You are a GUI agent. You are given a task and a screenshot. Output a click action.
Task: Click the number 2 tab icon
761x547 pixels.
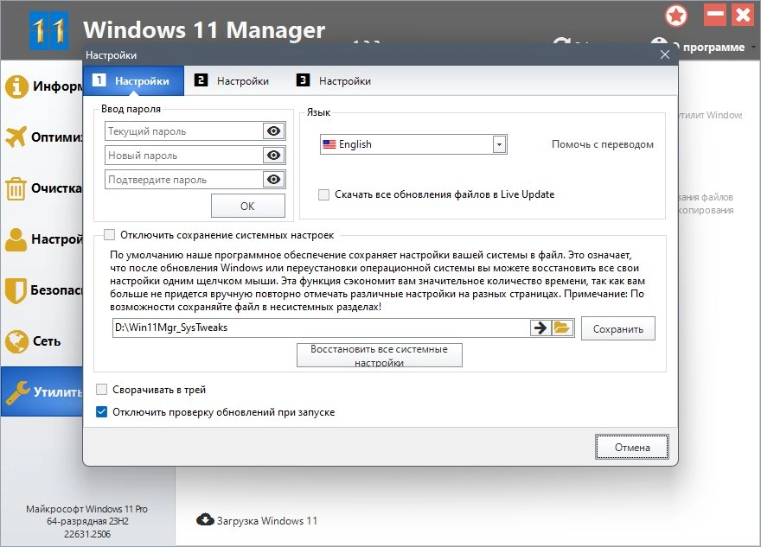201,80
